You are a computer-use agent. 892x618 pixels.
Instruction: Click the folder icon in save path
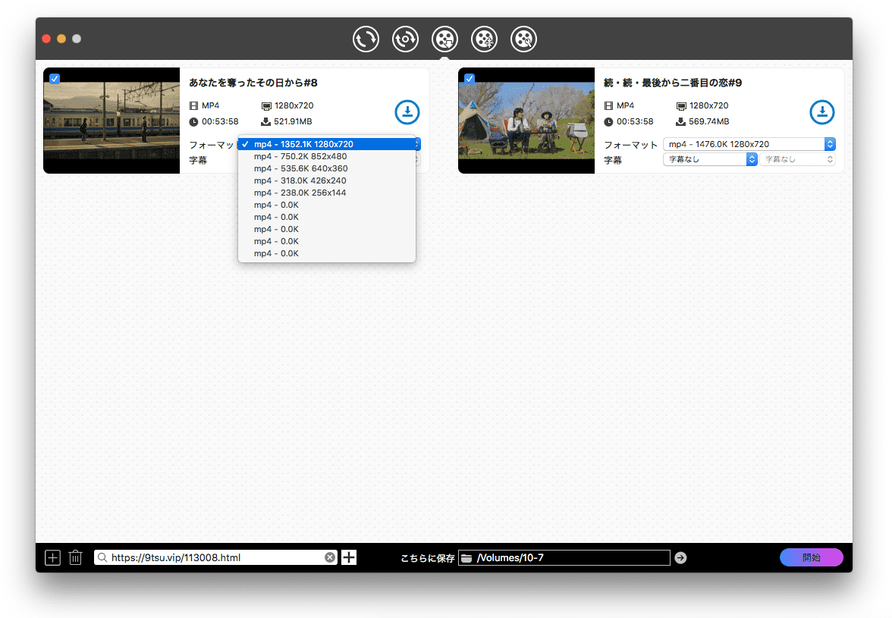click(x=466, y=558)
